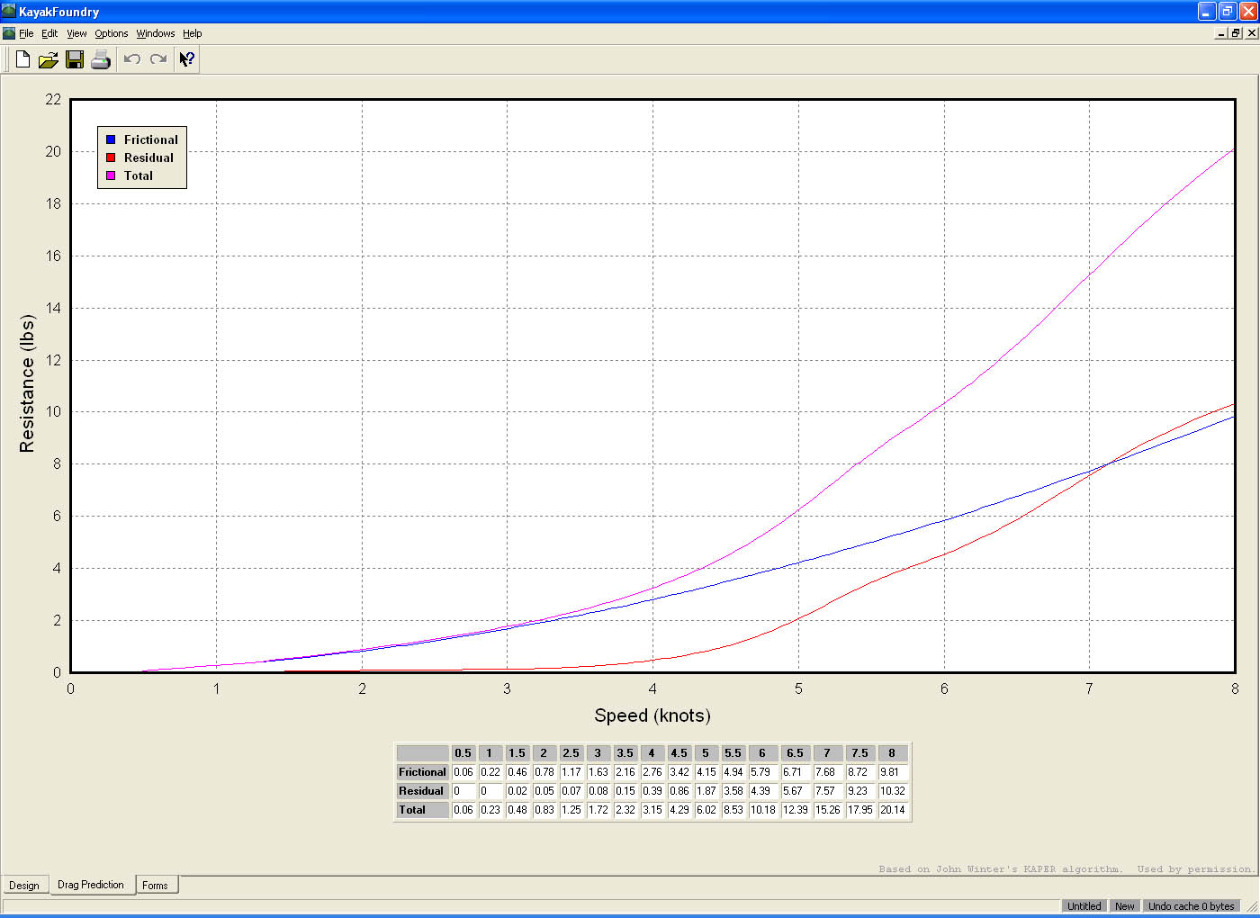Open the Edit menu
Viewport: 1260px width, 918px height.
(x=49, y=33)
